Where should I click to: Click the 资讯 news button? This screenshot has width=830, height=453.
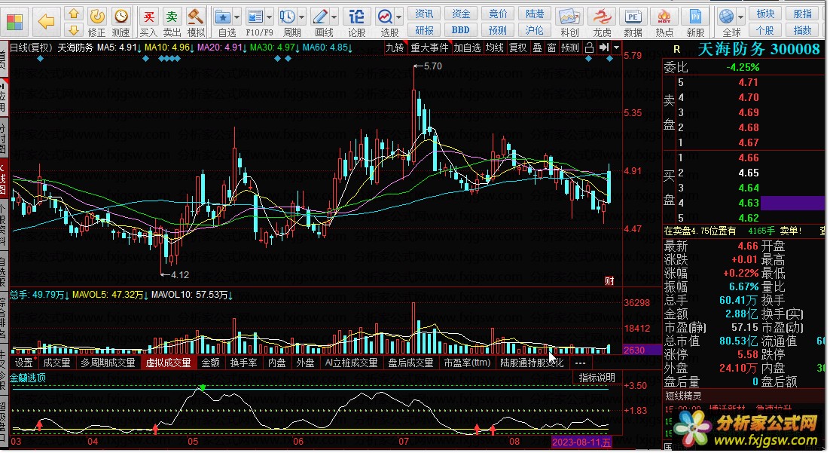(x=425, y=14)
